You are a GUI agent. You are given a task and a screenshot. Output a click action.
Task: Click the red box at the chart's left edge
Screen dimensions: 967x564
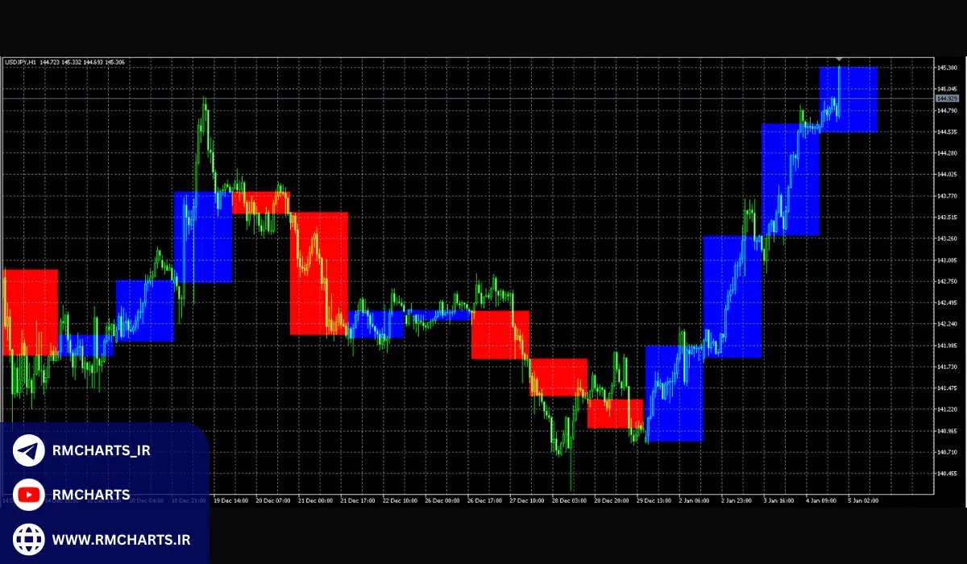tap(30, 312)
